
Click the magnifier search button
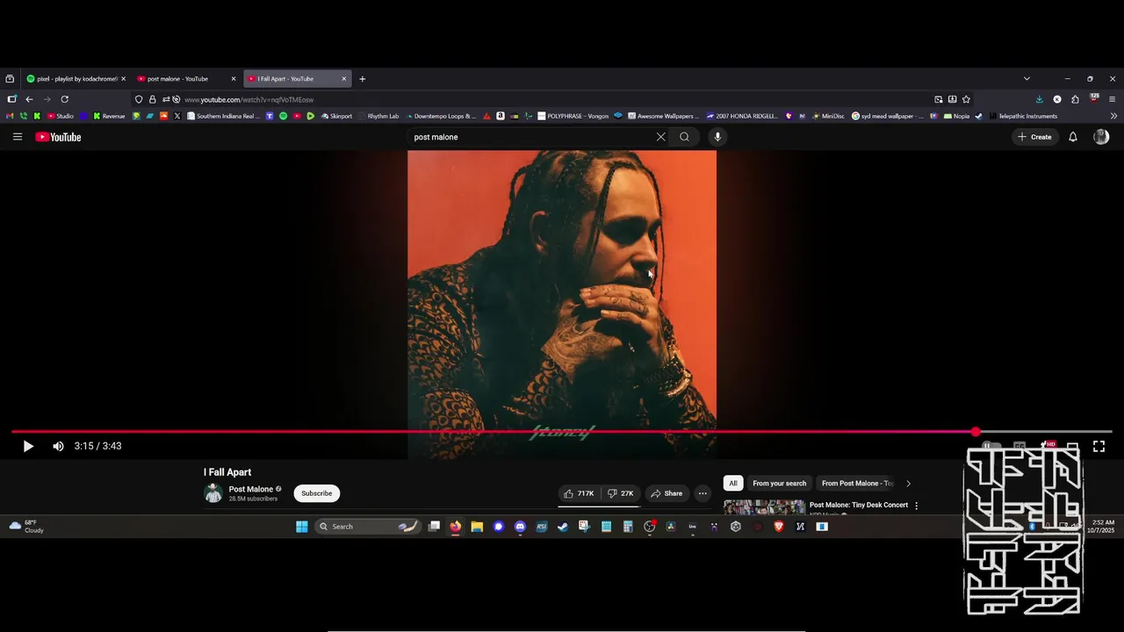pyautogui.click(x=684, y=137)
